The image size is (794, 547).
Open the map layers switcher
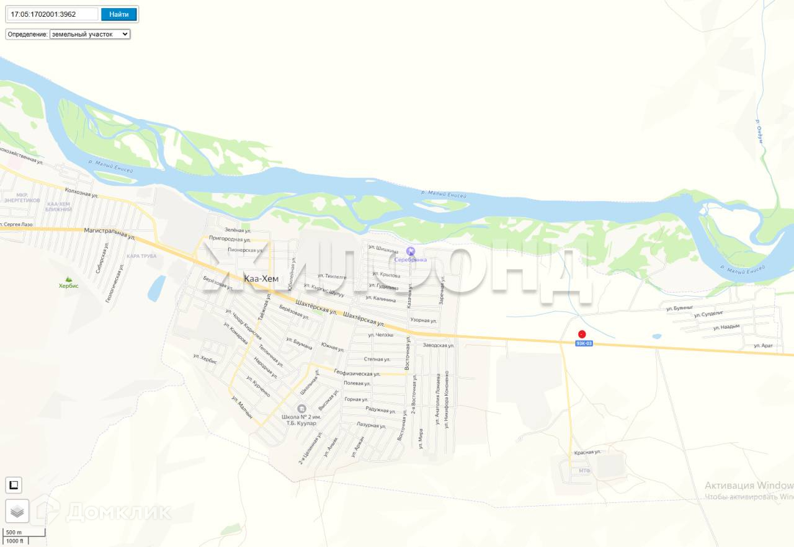[x=17, y=512]
